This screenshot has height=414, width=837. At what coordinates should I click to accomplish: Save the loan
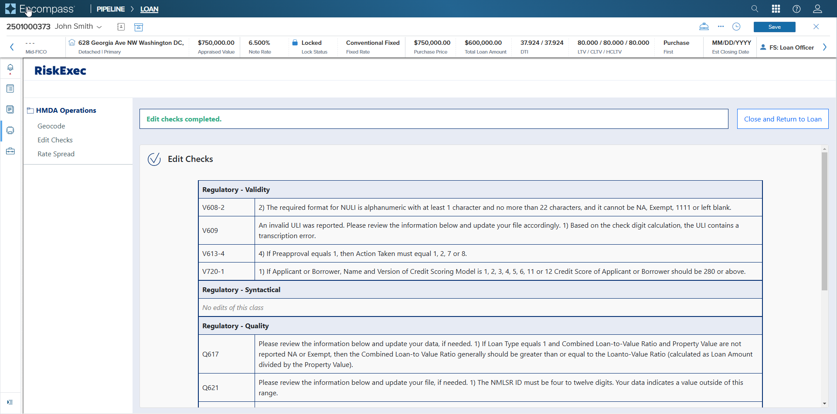(x=775, y=27)
